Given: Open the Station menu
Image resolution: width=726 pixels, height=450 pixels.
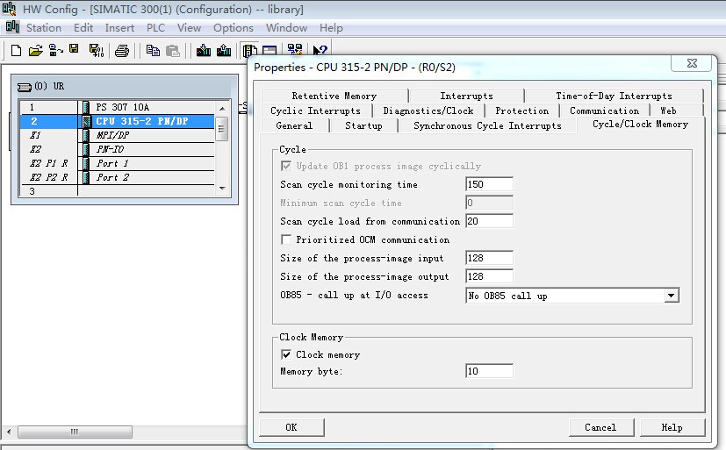Looking at the screenshot, I should click(44, 28).
